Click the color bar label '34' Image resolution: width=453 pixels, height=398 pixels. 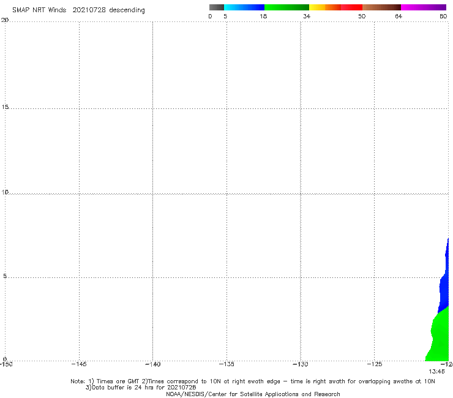pyautogui.click(x=307, y=16)
